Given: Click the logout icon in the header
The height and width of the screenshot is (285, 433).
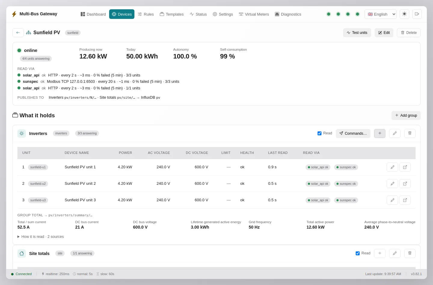Looking at the screenshot, I should pyautogui.click(x=417, y=14).
